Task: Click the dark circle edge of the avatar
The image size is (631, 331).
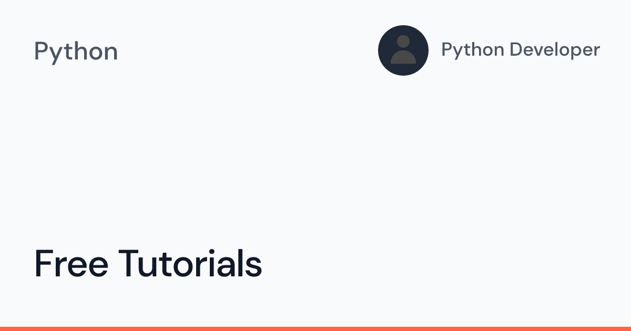Action: tap(382, 50)
